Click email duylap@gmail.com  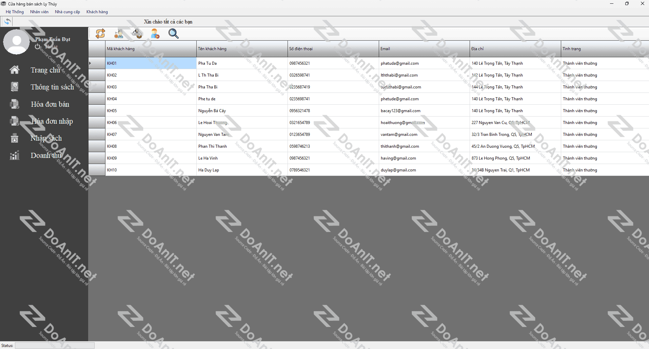[x=424, y=170]
